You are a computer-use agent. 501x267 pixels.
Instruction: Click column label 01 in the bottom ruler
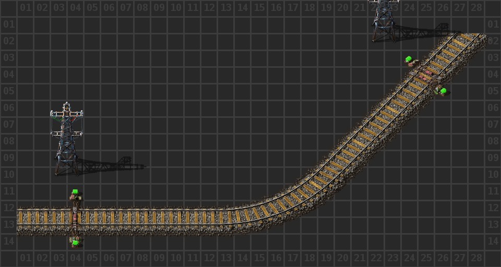(26, 258)
